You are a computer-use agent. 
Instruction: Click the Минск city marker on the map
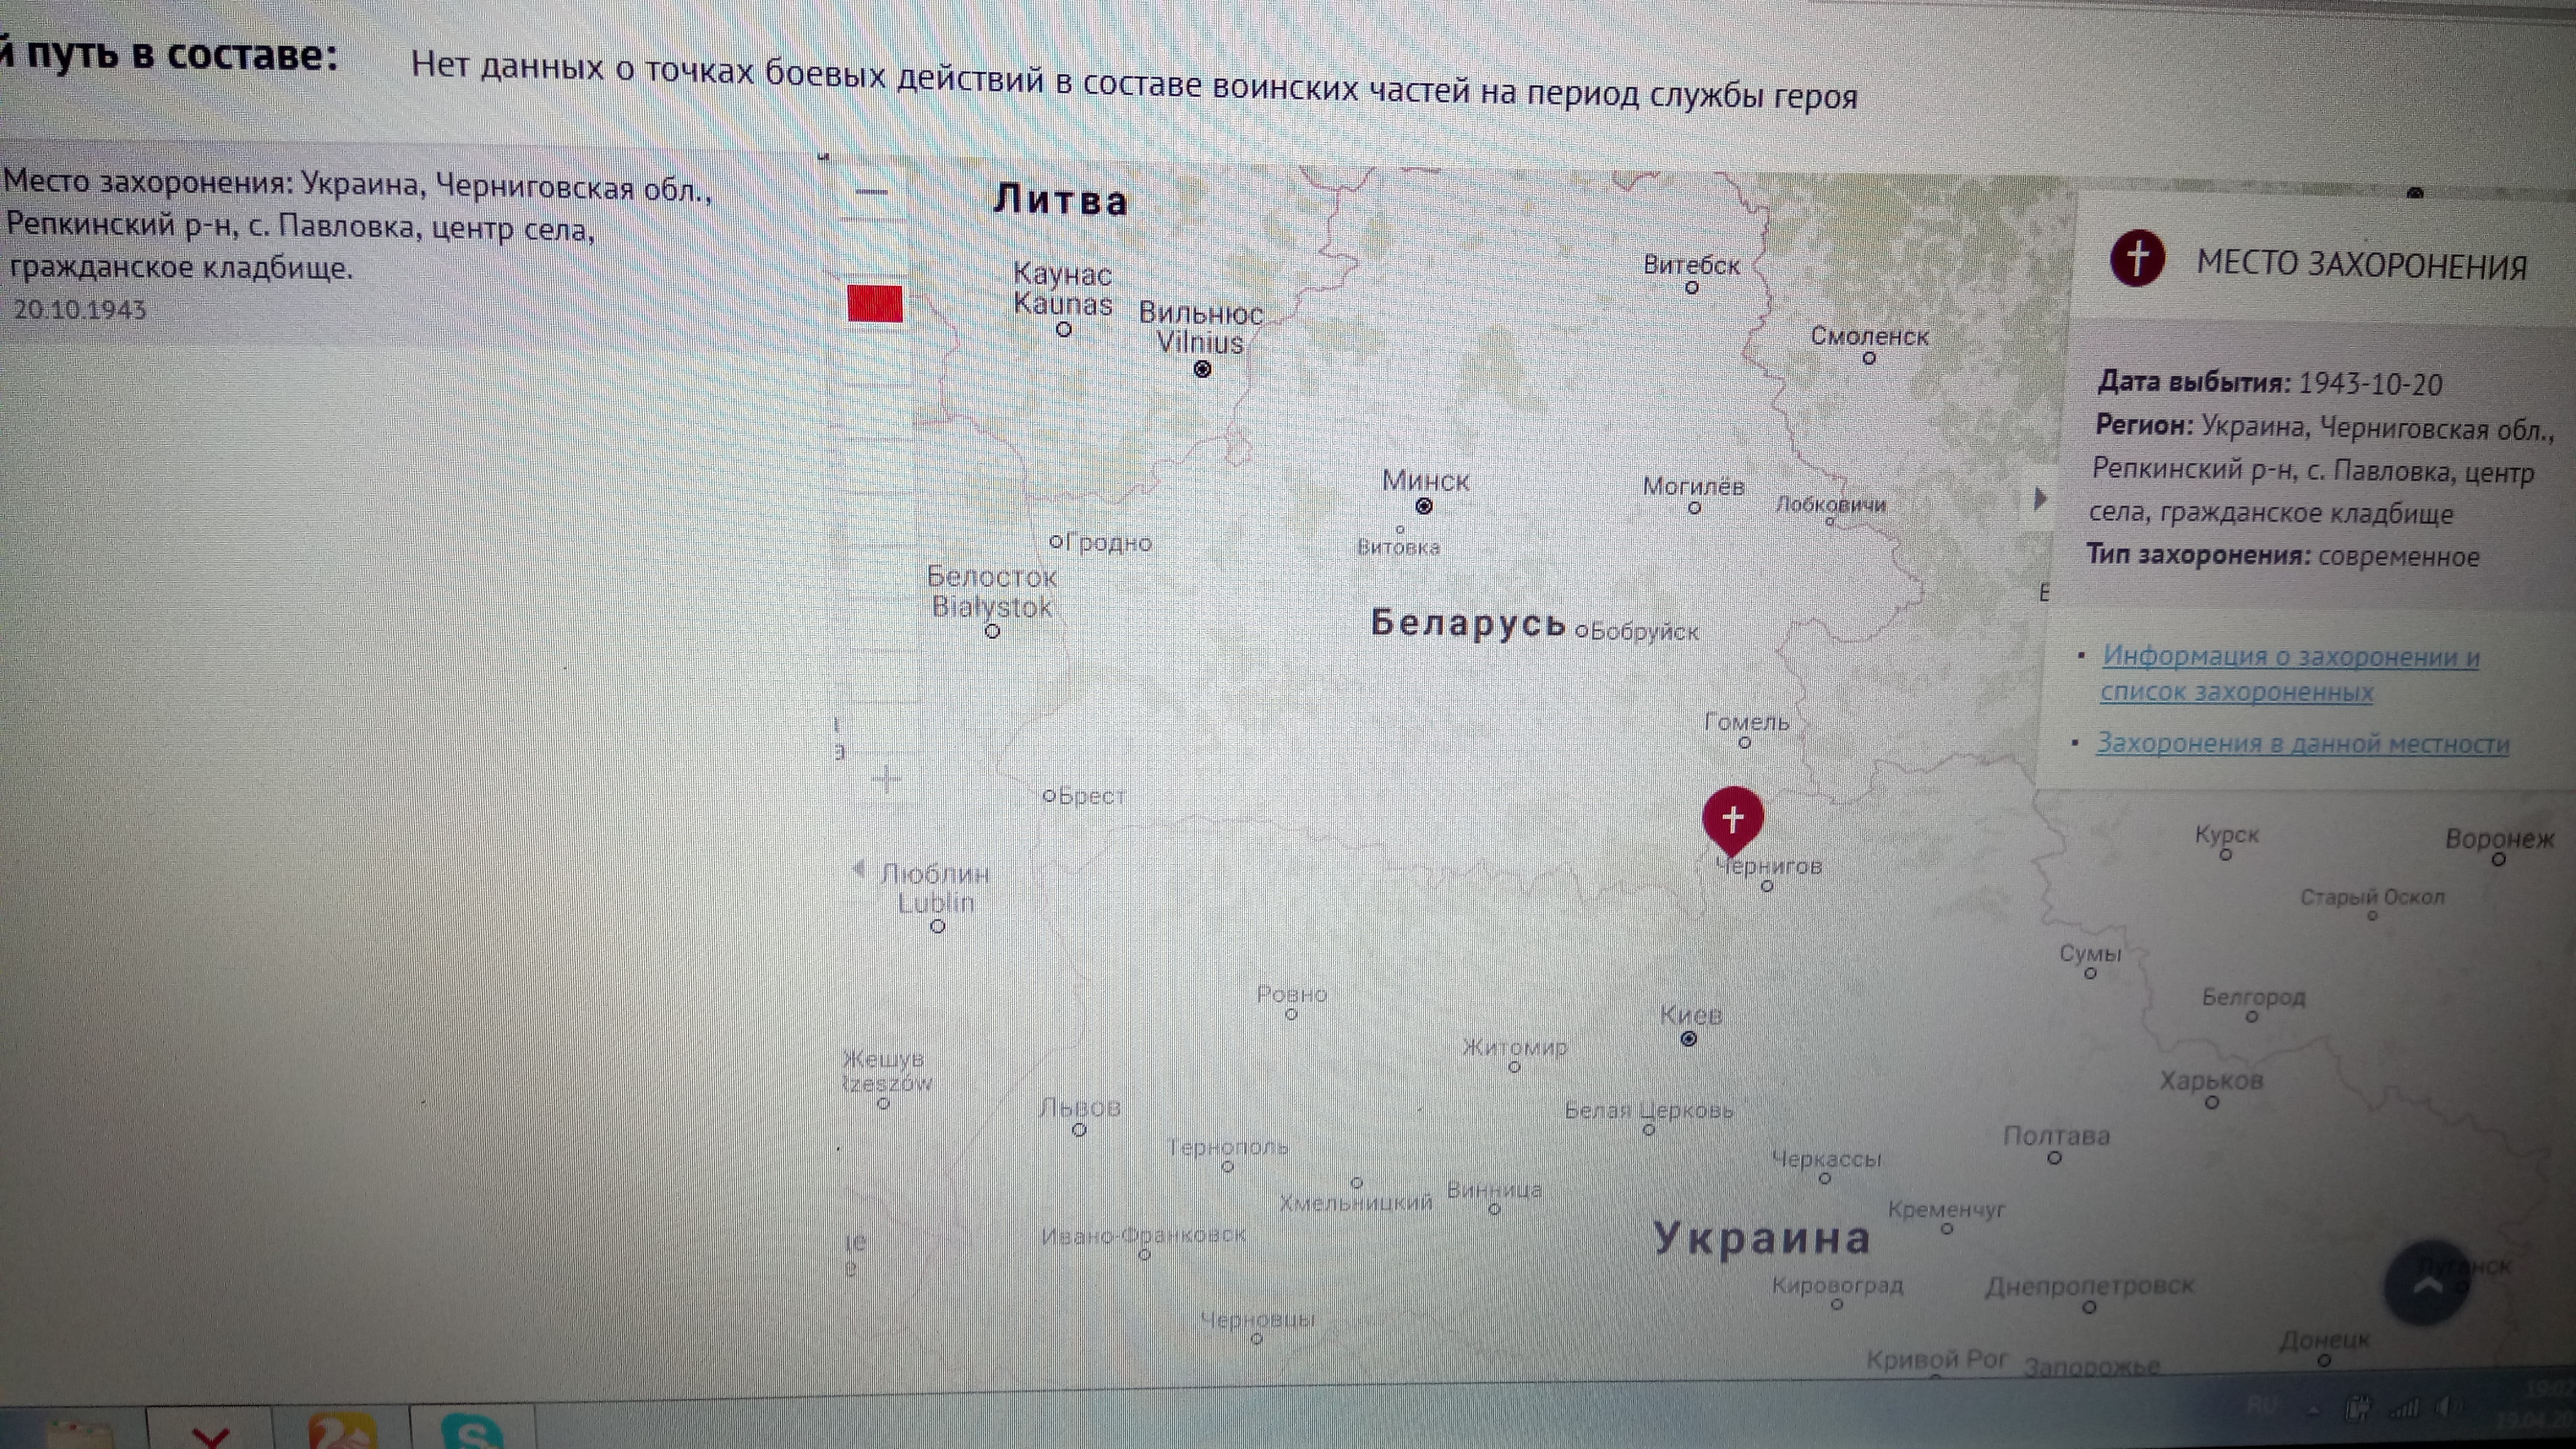coord(1424,506)
